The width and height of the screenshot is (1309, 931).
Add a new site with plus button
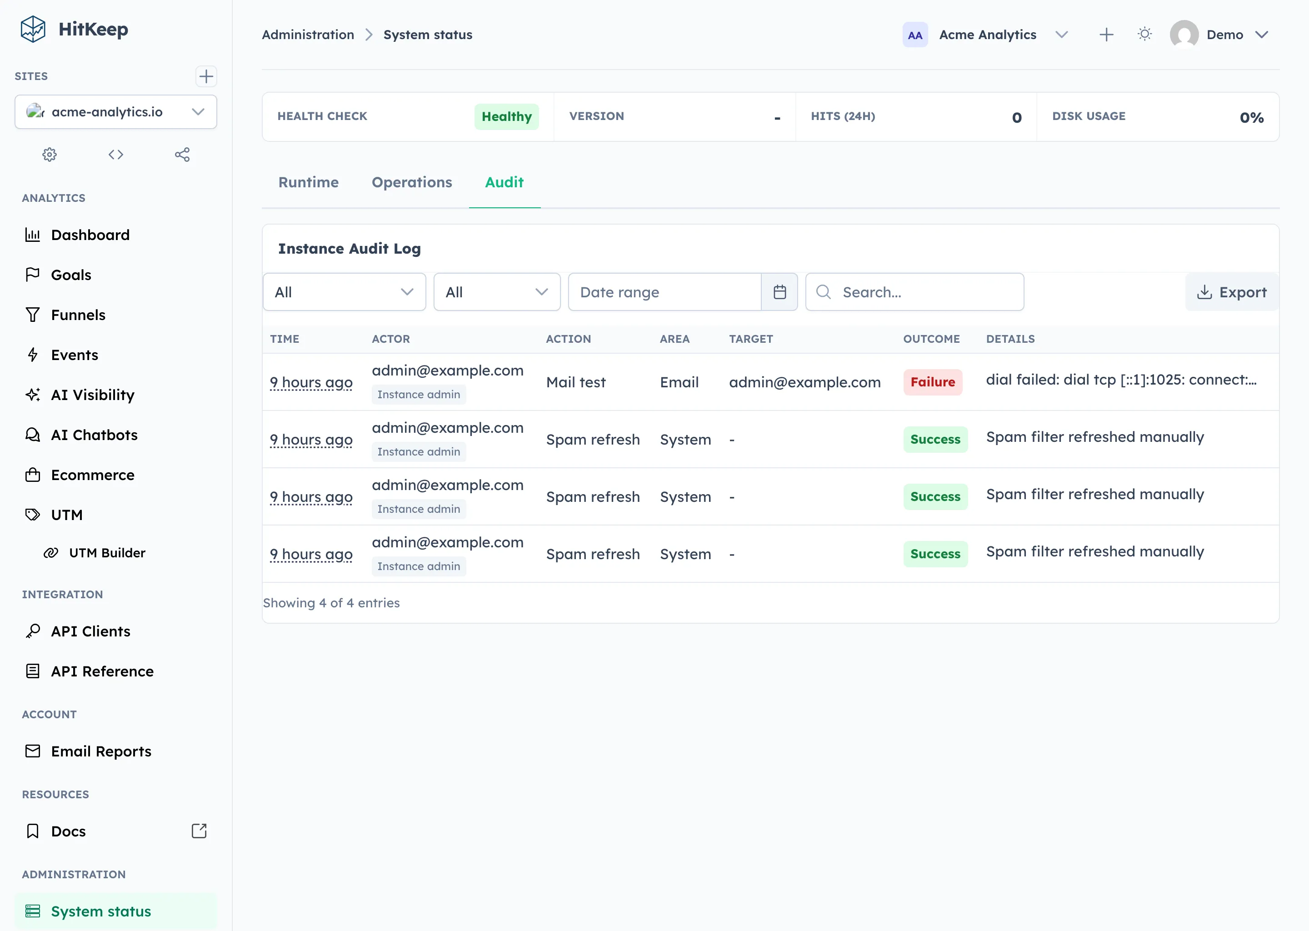[x=206, y=76]
